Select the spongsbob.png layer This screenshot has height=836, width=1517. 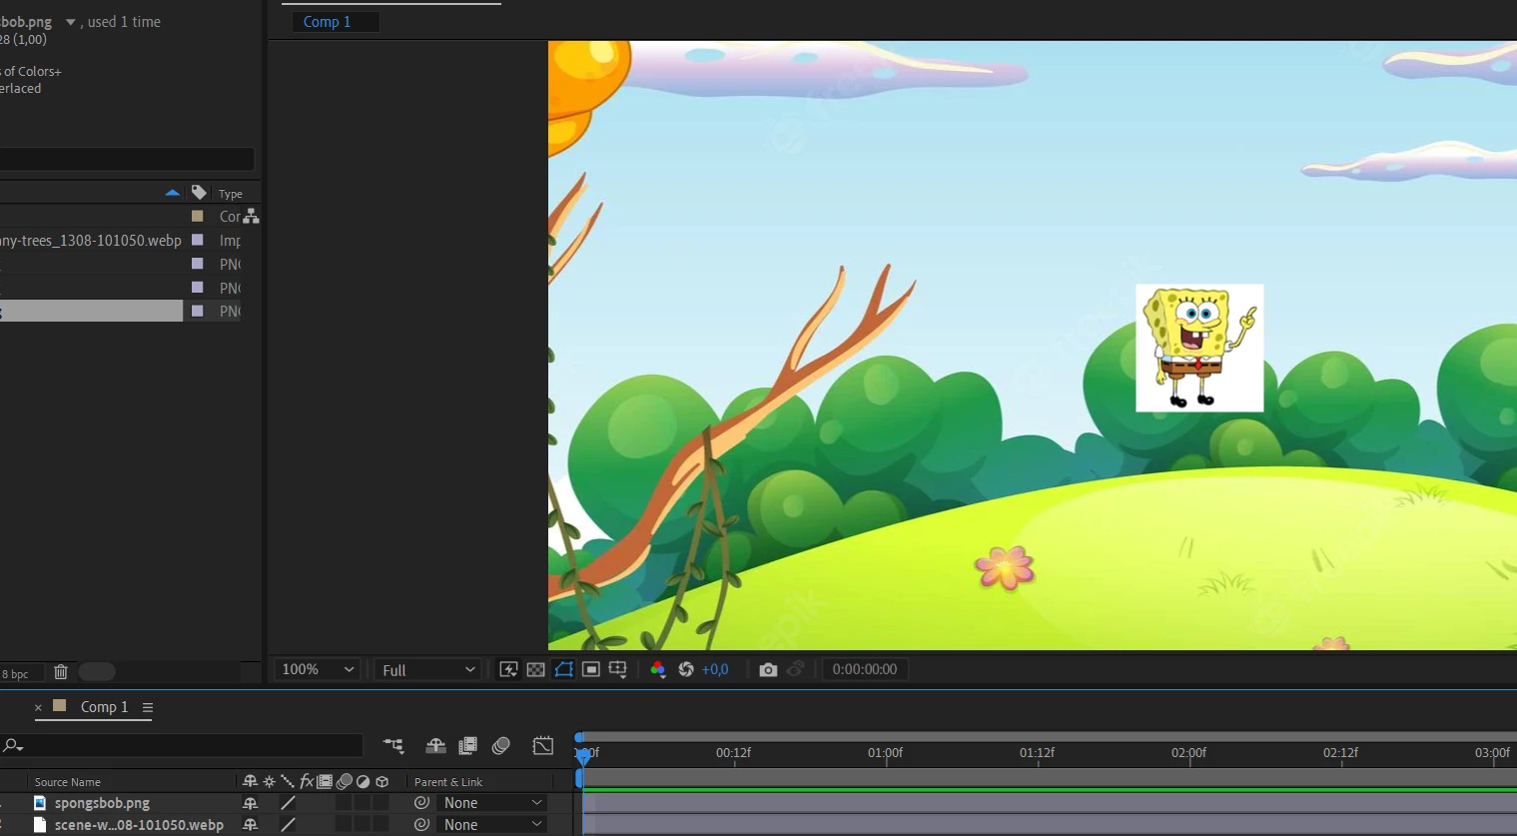[102, 803]
